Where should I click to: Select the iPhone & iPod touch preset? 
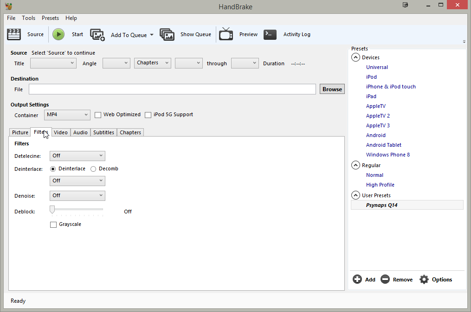[391, 87]
